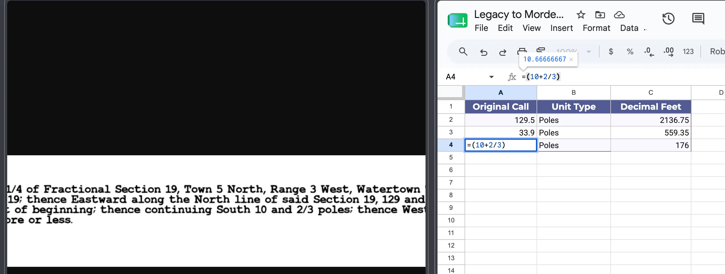The height and width of the screenshot is (274, 725).
Task: Open the Name box dropdown arrow
Action: [x=491, y=77]
